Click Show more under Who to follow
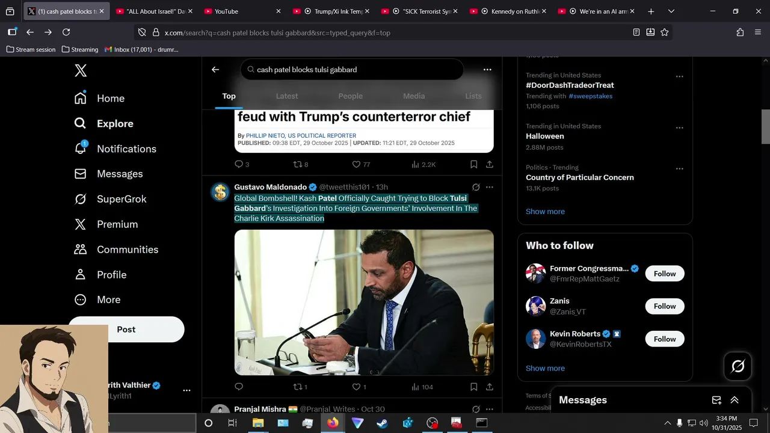The image size is (770, 433). 545,369
